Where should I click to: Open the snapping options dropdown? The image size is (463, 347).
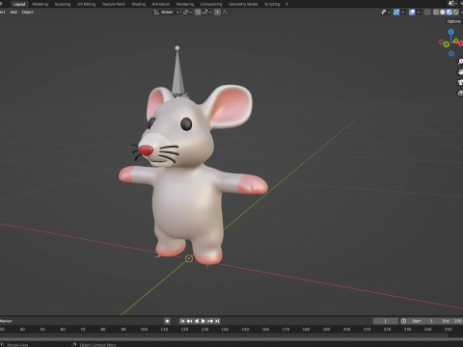206,13
